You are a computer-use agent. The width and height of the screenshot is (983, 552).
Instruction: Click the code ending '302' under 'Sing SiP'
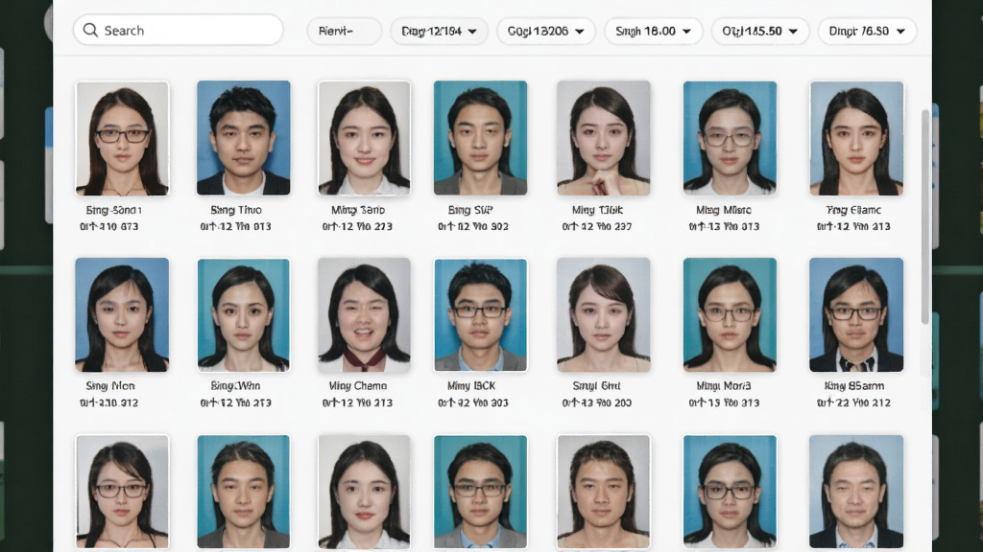pos(473,226)
